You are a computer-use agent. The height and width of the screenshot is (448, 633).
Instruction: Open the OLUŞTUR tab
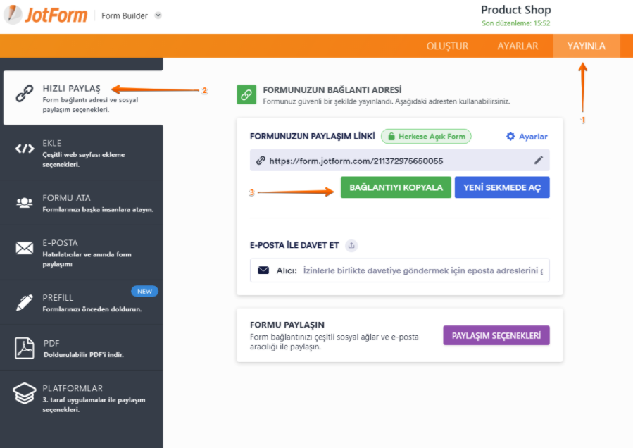point(448,46)
